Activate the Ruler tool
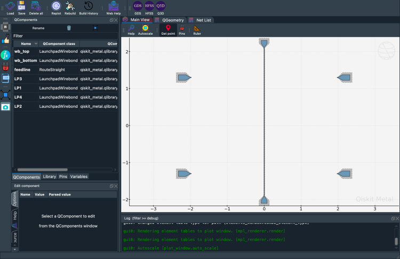Screen dimensions: 400x259 (197, 30)
